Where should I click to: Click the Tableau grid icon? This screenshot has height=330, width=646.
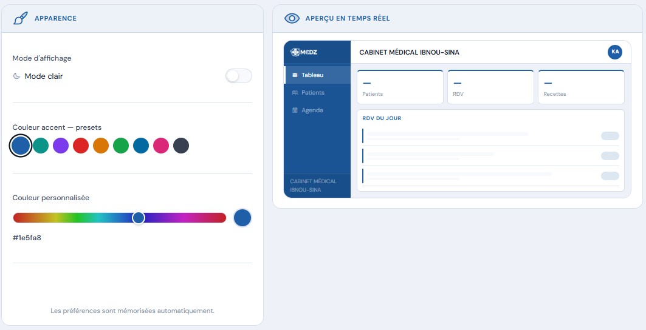[x=295, y=75]
